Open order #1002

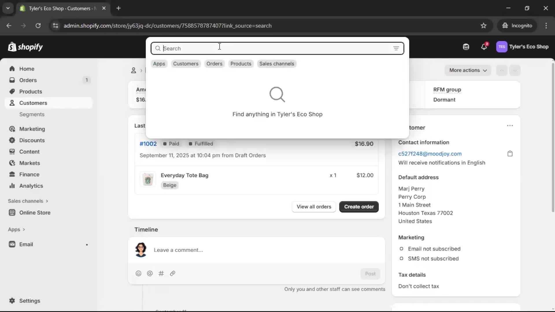coord(148,144)
